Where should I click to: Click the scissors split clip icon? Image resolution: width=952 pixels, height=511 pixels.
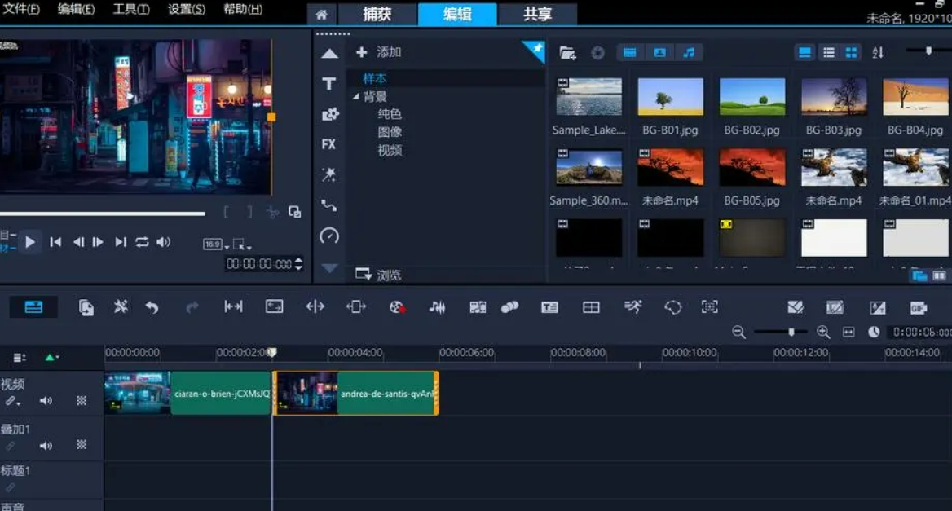272,212
